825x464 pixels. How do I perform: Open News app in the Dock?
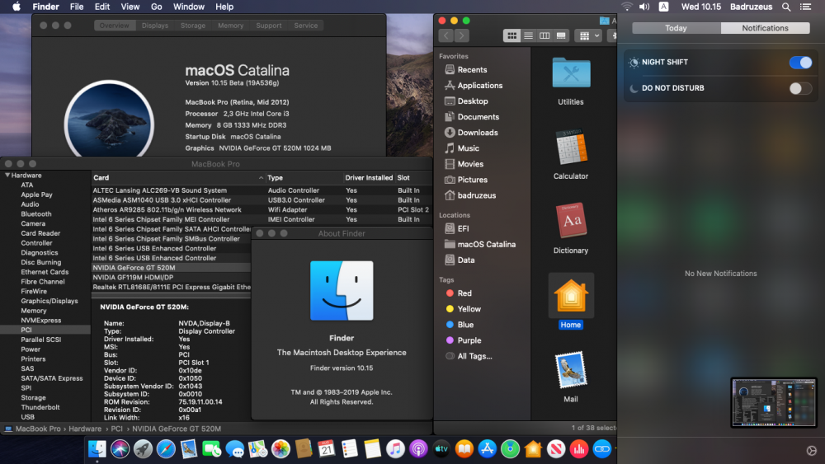pos(556,449)
